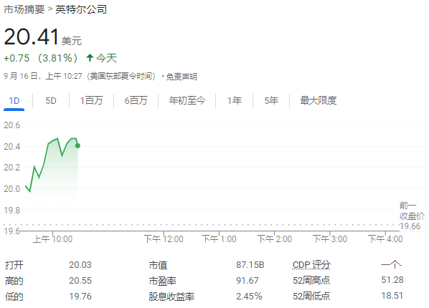The width and height of the screenshot is (429, 308).
Task: Click the 下午 2:00 axis label
Action: coord(275,239)
